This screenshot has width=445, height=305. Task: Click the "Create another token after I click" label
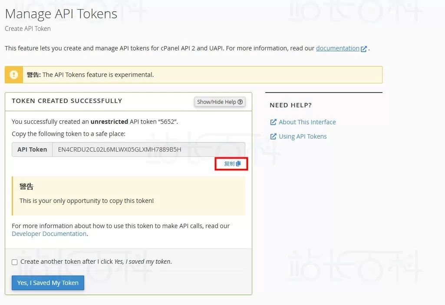(x=66, y=262)
